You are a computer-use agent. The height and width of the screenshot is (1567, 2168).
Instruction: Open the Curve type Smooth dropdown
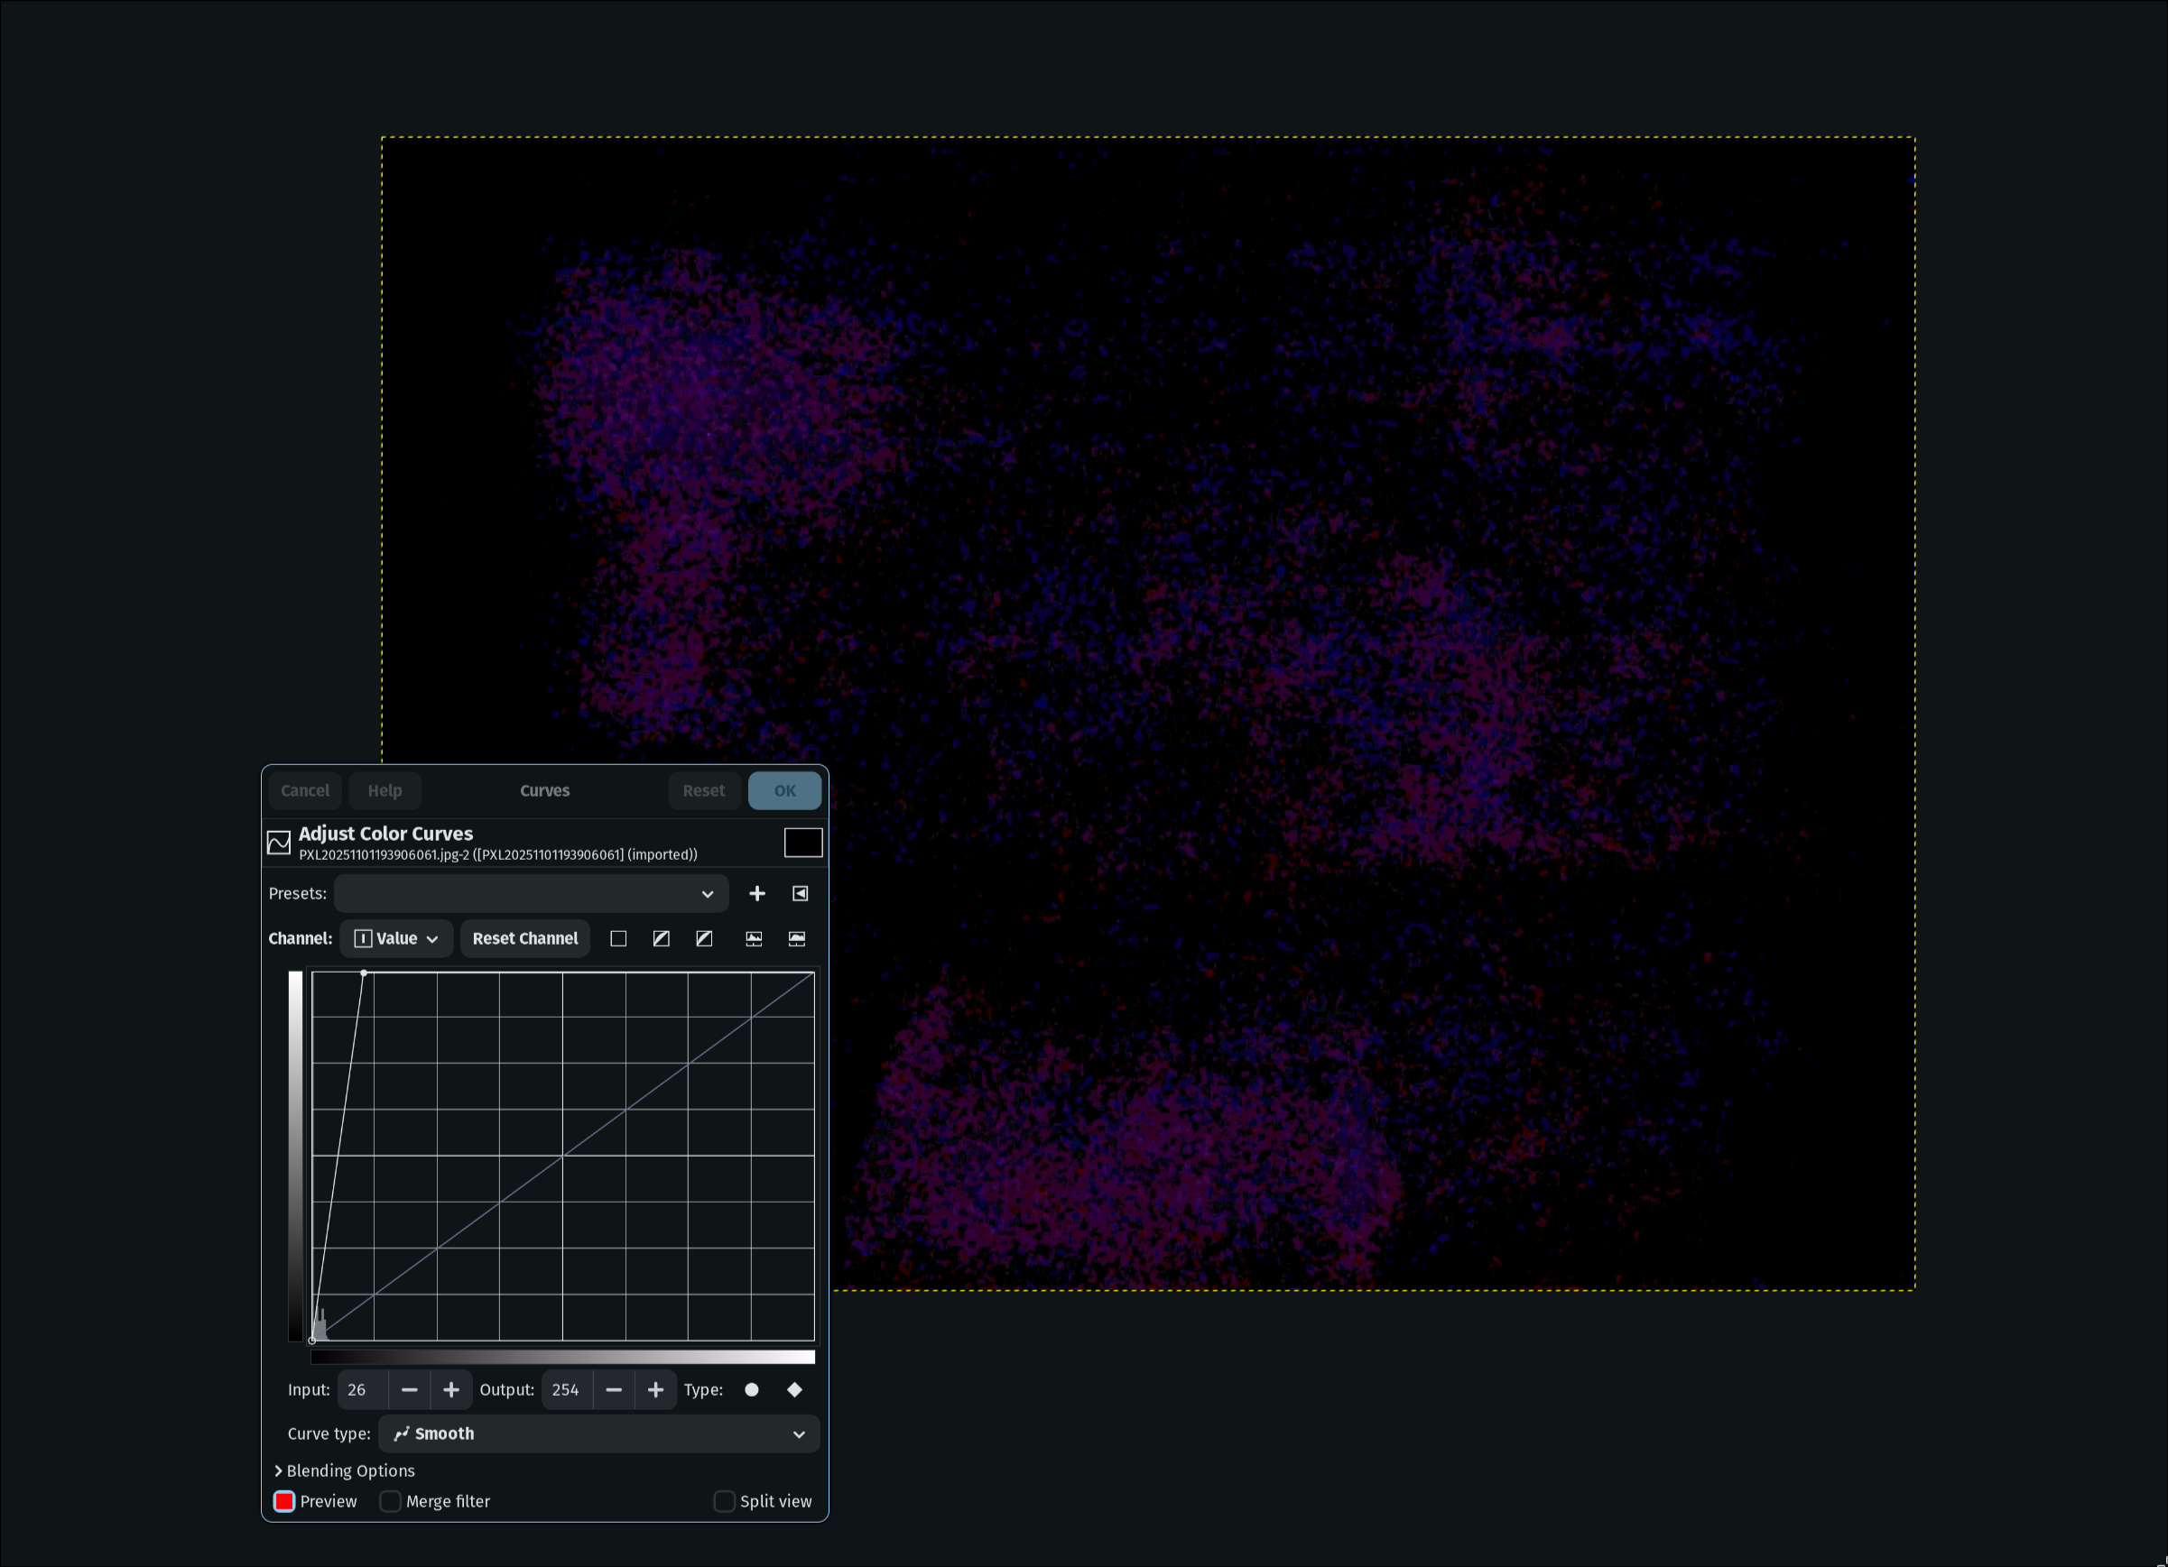click(598, 1433)
